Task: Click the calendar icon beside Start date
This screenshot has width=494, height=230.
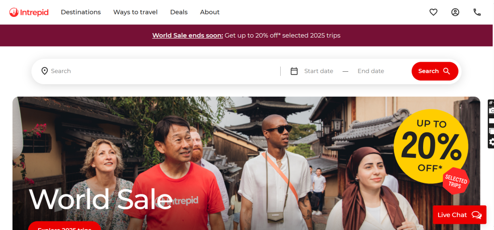Action: [294, 71]
